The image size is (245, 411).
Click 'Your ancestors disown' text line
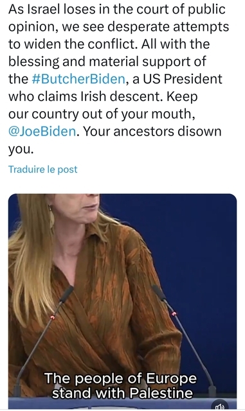point(152,131)
